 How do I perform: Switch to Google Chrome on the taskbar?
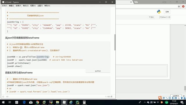[x=37, y=102]
